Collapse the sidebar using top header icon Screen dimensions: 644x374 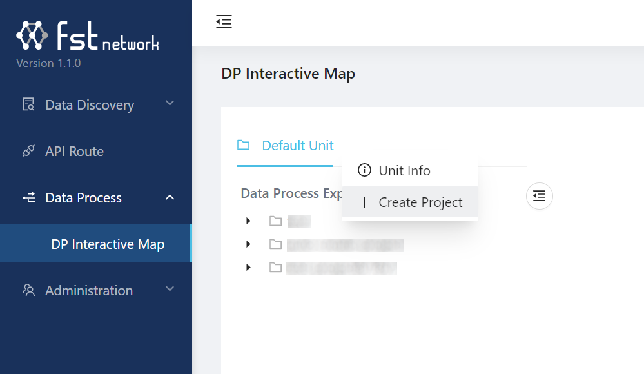[224, 22]
